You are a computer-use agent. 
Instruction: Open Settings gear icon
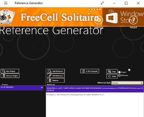coord(99,20)
